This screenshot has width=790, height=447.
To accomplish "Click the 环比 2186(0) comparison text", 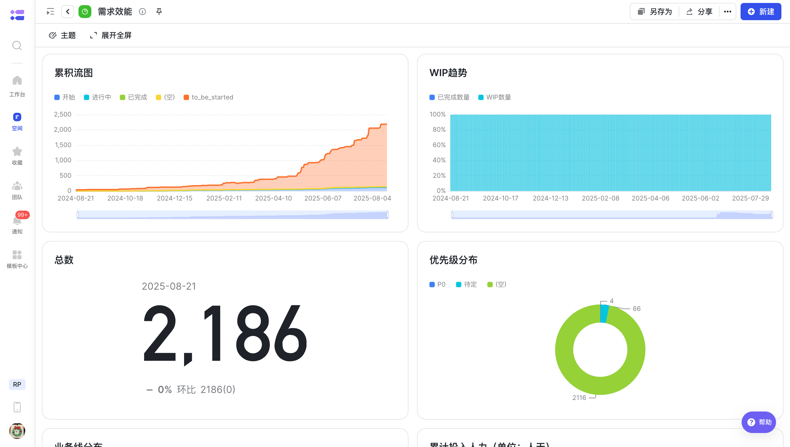I will (206, 390).
